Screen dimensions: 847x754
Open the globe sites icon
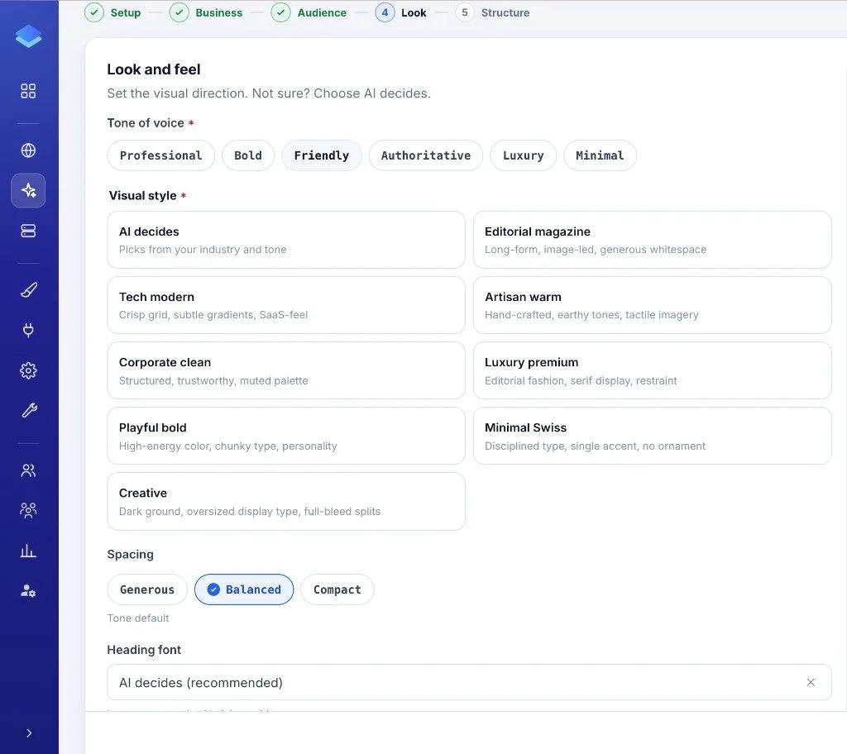pyautogui.click(x=28, y=150)
